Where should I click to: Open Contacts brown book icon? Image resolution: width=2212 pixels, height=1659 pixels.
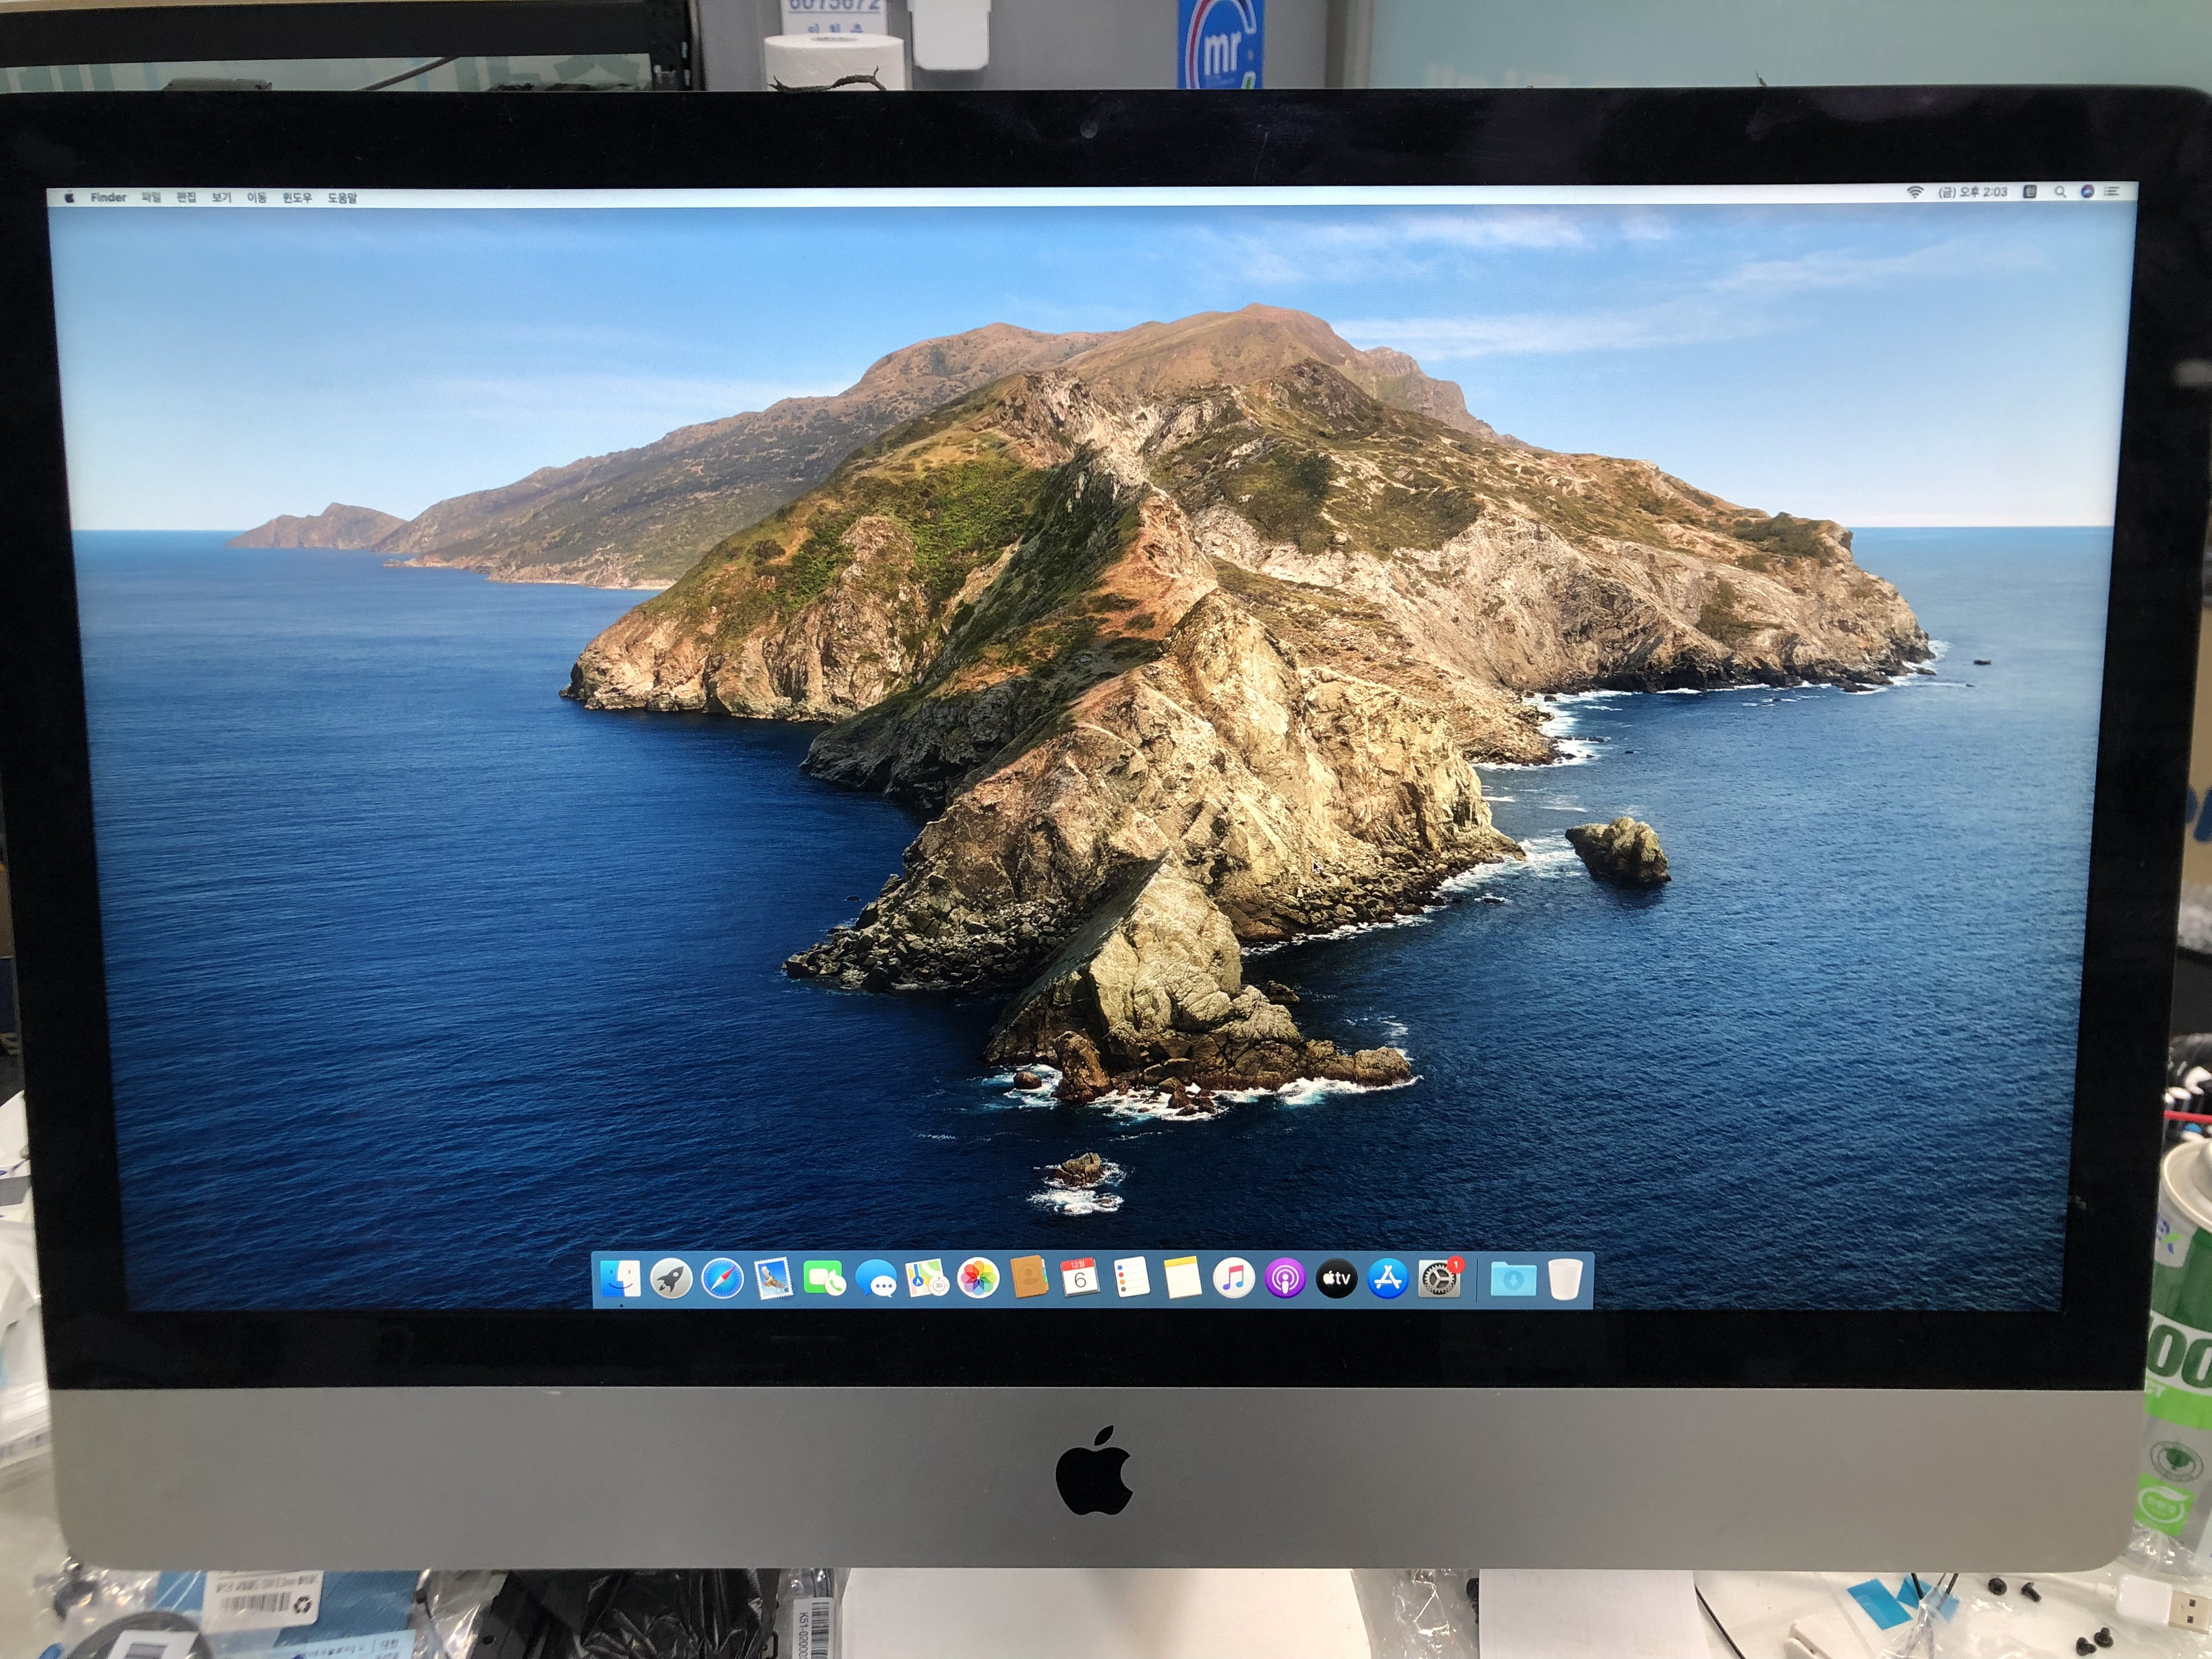tap(1029, 1278)
